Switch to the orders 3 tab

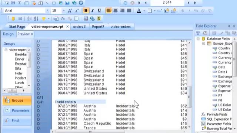[x=79, y=27]
